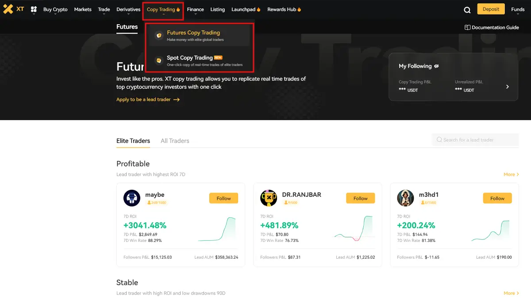
Task: Click Lead AUM value $358,363.24
Action: (227, 257)
